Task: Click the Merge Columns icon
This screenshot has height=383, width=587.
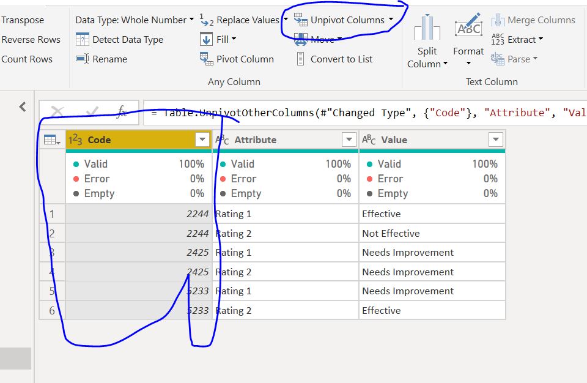Action: coord(498,20)
